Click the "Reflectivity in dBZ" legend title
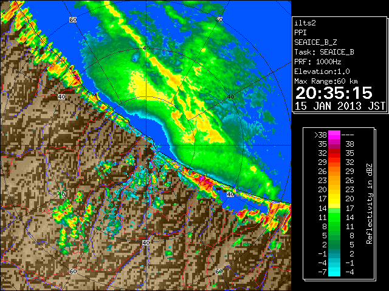 coord(370,204)
